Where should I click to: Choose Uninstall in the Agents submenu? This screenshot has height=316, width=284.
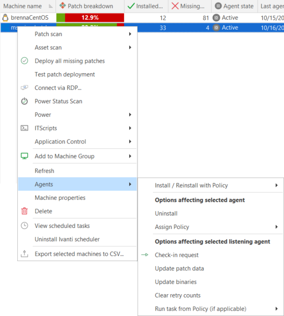click(x=211, y=213)
